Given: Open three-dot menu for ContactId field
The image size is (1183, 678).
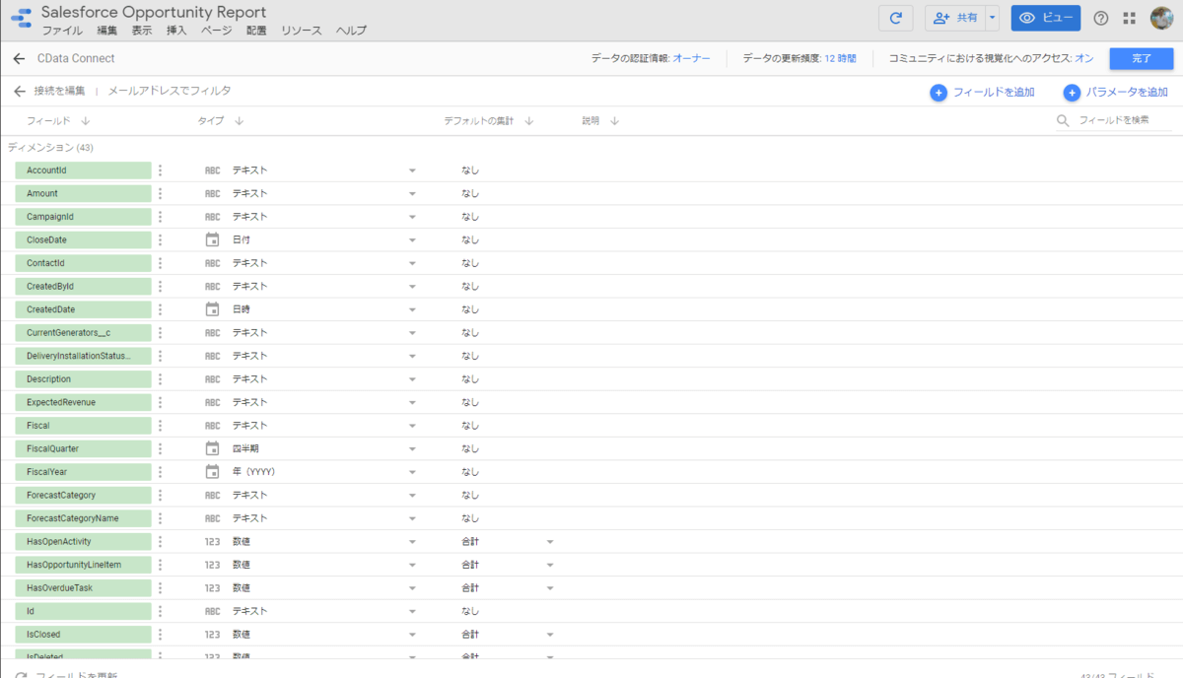Looking at the screenshot, I should tap(160, 263).
